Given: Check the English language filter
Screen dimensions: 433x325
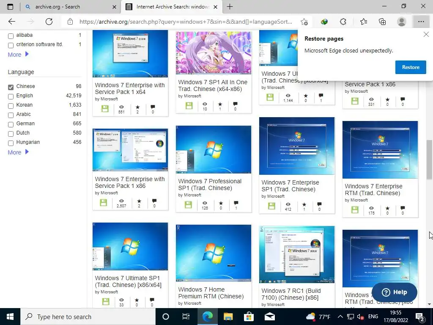Looking at the screenshot, I should [x=11, y=96].
